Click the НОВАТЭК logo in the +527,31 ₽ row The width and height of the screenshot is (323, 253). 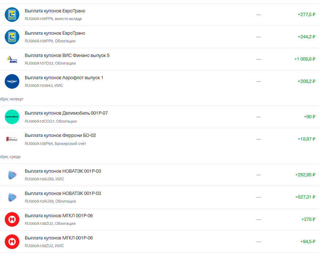click(x=12, y=197)
